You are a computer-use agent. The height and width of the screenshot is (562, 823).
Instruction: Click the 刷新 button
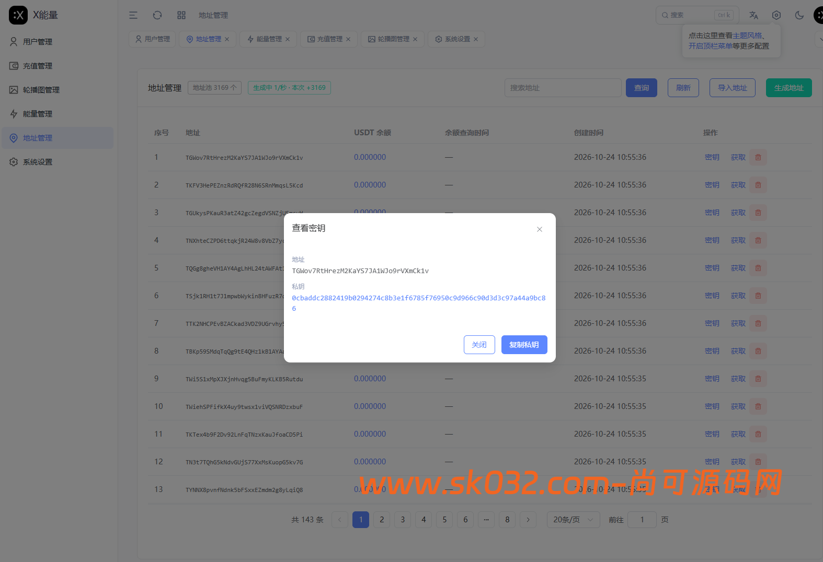(683, 88)
